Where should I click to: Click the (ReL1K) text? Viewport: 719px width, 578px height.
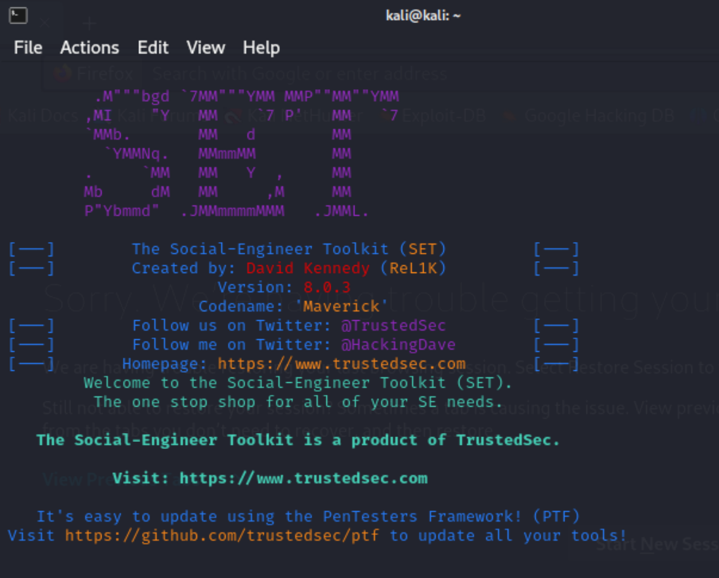pyautogui.click(x=413, y=268)
